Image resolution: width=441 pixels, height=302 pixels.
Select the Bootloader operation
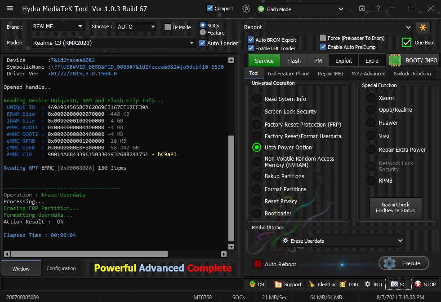click(x=257, y=213)
